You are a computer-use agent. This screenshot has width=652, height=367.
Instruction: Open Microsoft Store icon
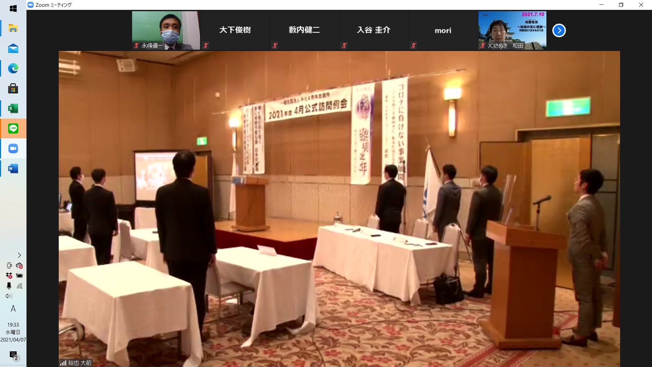tap(13, 89)
